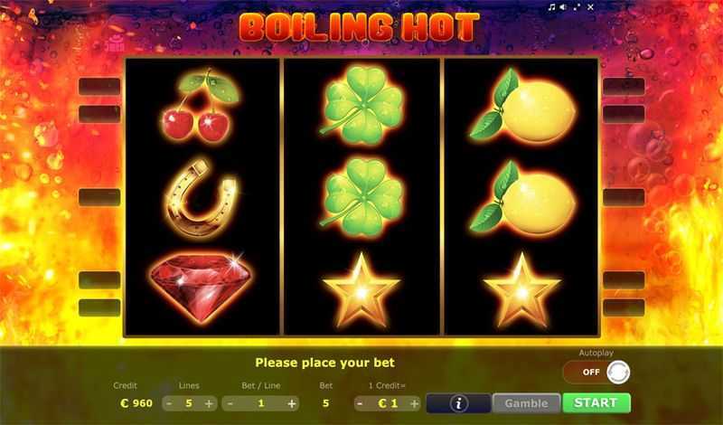Image resolution: width=723 pixels, height=425 pixels.
Task: Close the game with the X icon
Action: [590, 7]
